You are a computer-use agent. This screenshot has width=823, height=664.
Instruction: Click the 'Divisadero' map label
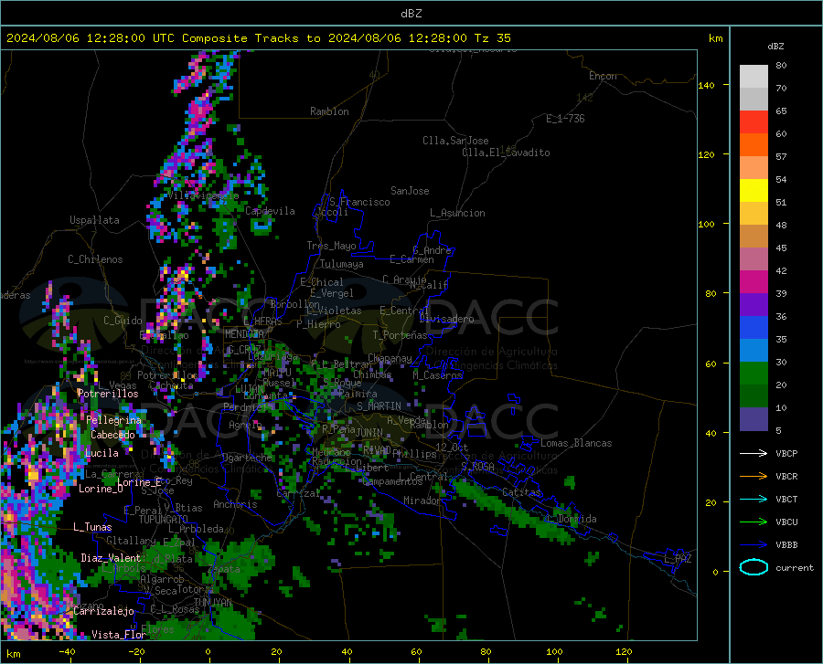coord(446,319)
